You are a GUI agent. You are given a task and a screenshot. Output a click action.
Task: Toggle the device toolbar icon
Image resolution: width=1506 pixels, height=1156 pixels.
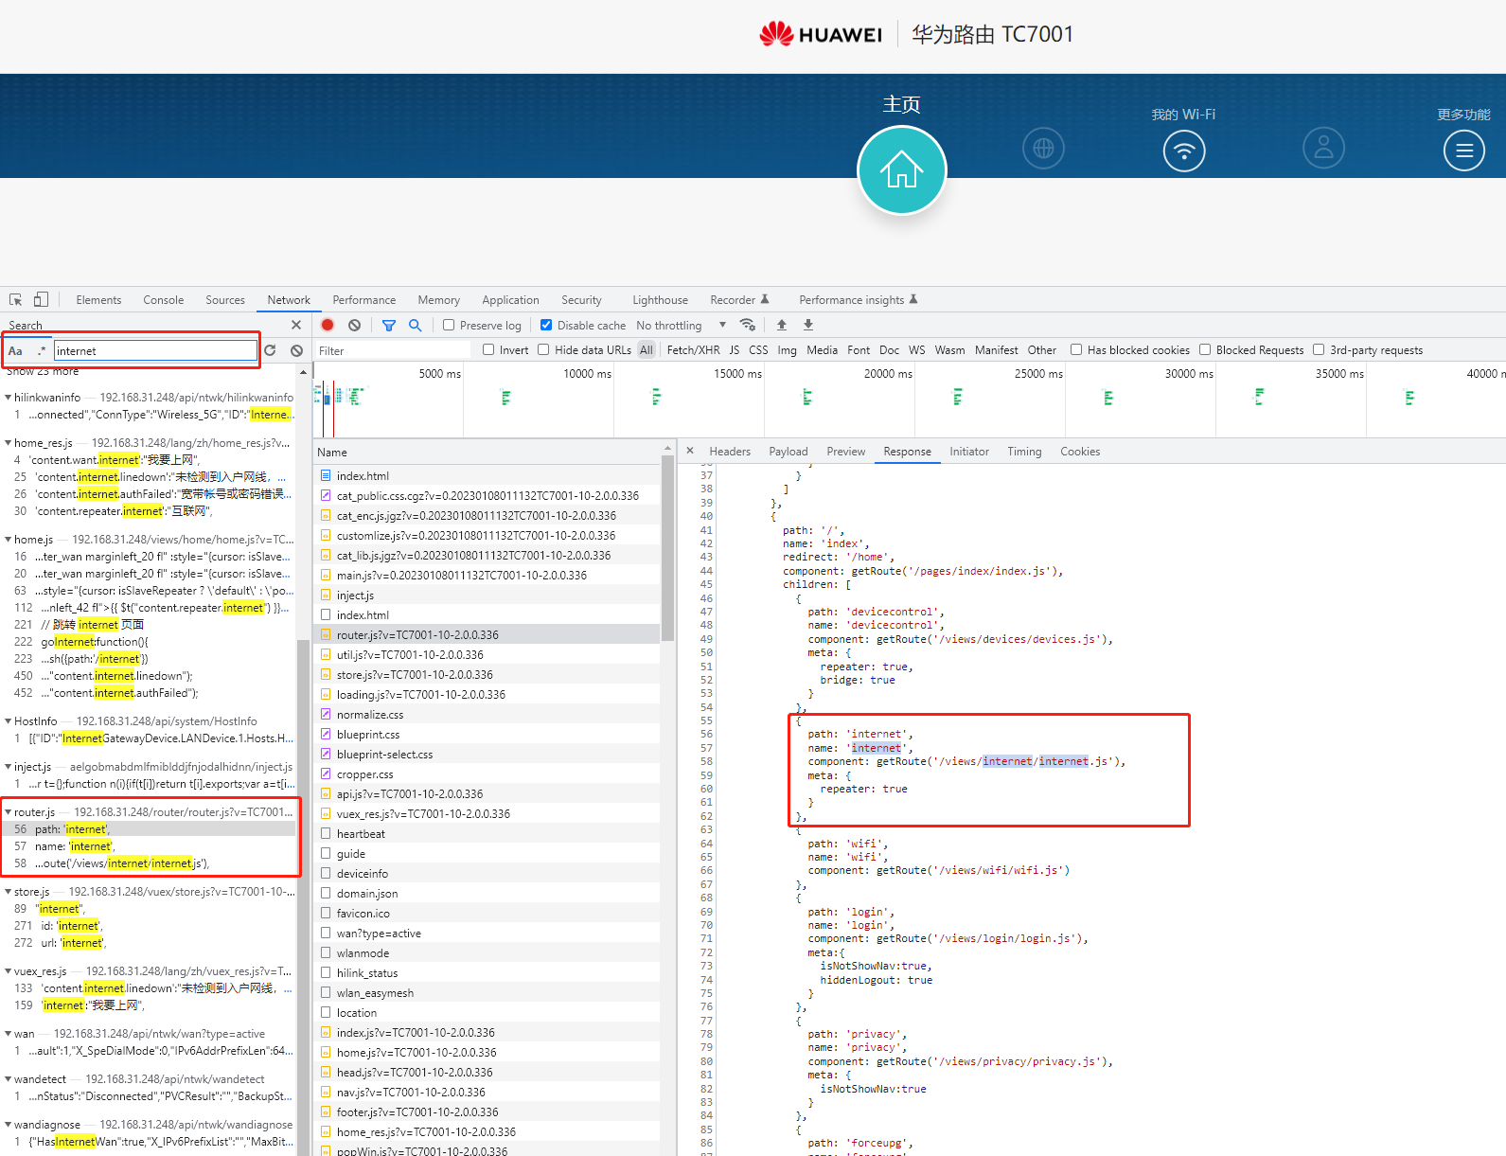point(41,299)
